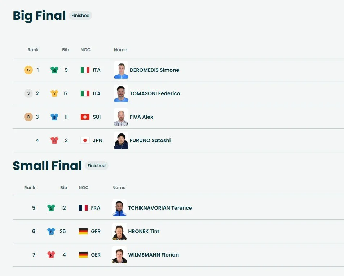The width and height of the screenshot is (344, 276).
Task: Click the Japan flag next to JPN
Action: [85, 140]
